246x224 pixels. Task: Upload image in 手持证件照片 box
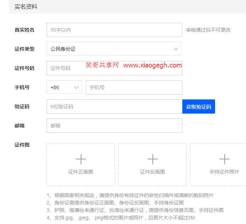[x=218, y=165]
